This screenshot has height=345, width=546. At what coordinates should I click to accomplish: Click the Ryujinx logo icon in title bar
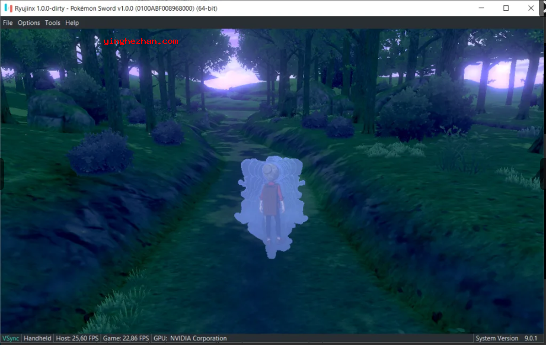click(8, 8)
